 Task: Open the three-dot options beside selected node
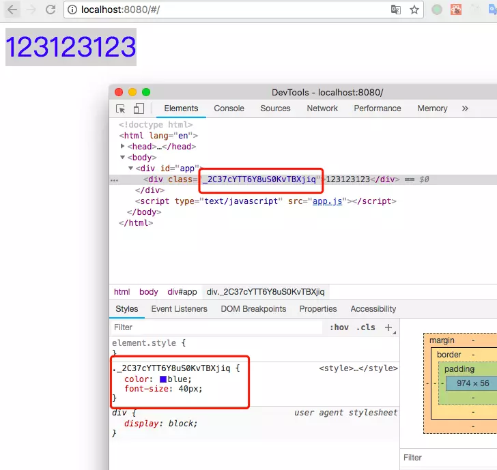115,180
